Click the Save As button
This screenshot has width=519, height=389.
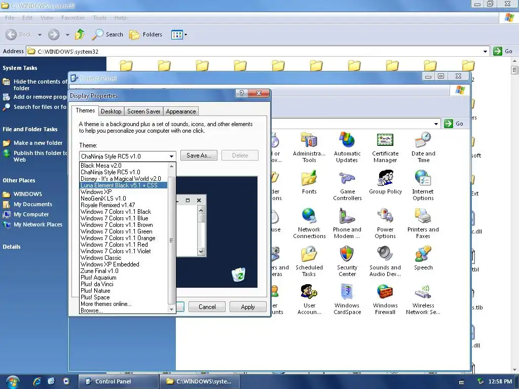[x=199, y=155]
